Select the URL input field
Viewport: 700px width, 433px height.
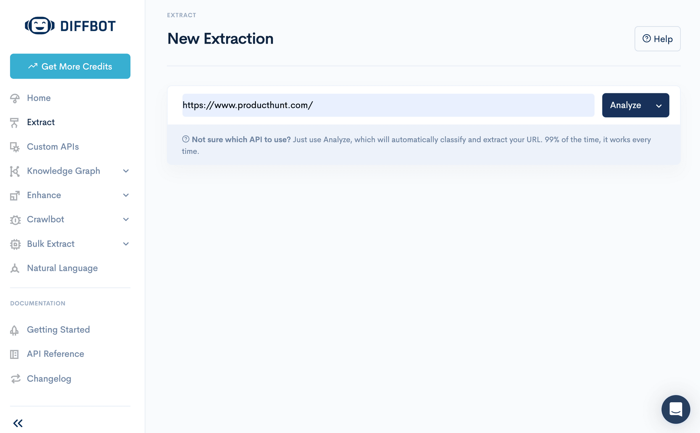[x=388, y=105]
